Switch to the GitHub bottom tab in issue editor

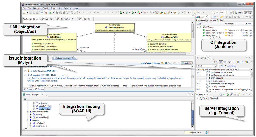39,89
